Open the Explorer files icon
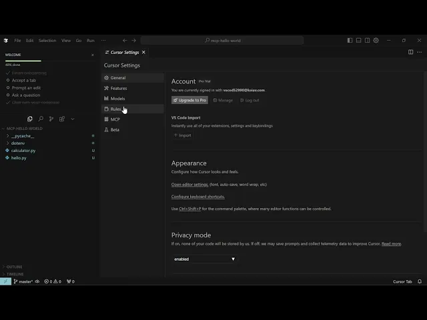The image size is (427, 320). (29, 119)
